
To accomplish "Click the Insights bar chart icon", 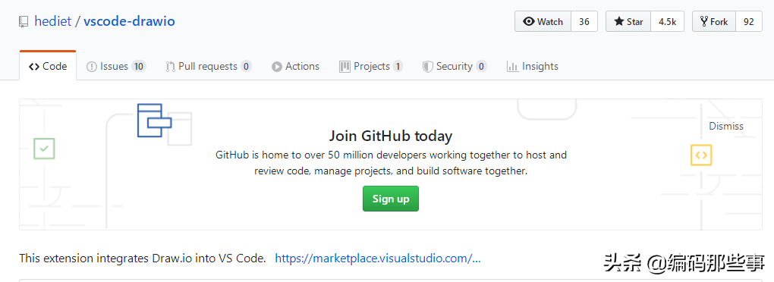I will tap(512, 67).
